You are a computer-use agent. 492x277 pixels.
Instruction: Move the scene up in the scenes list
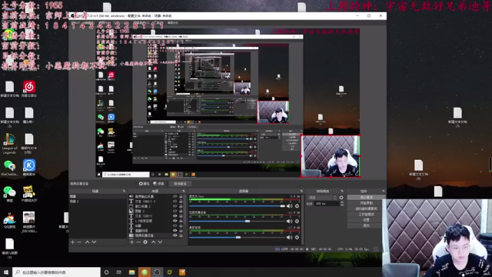click(x=87, y=242)
